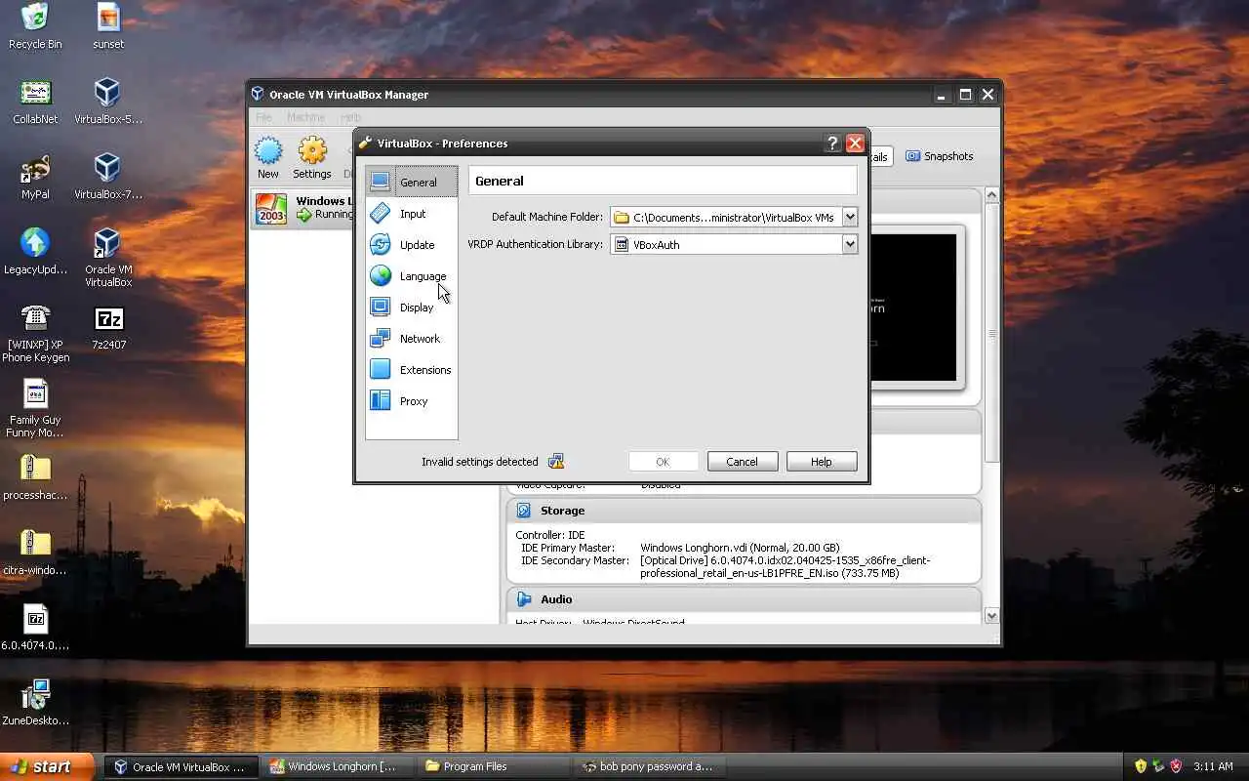Click the Settings gear toolbar icon
The width and height of the screenshot is (1249, 781).
(312, 157)
